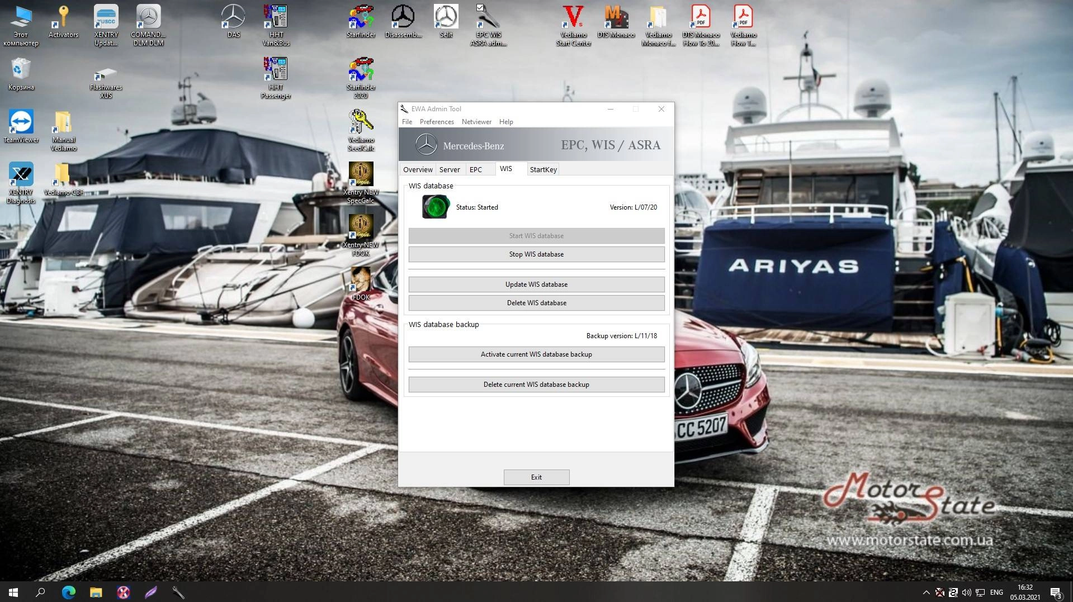Viewport: 1073px width, 602px height.
Task: Click the EWA Admin Tool taskbar icon
Action: coord(178,592)
